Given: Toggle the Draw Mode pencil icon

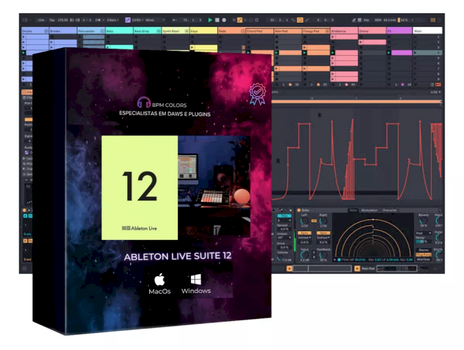Looking at the screenshot, I should [354, 20].
